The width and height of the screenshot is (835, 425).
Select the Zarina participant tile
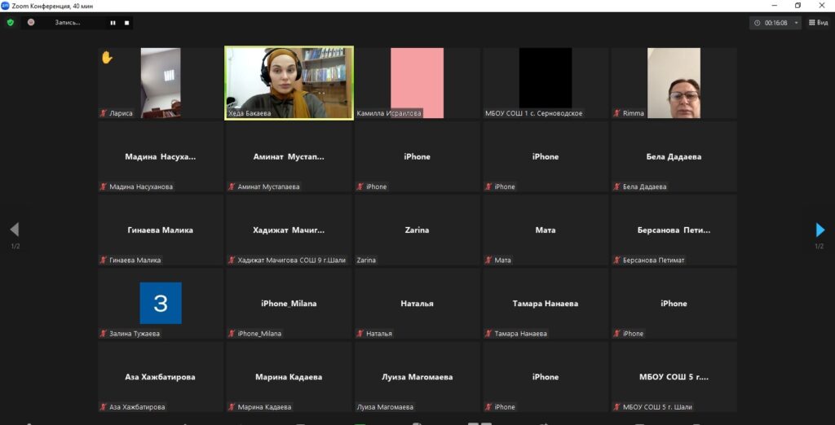point(417,230)
